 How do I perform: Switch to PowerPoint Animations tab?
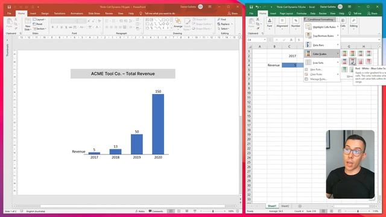coord(77,13)
